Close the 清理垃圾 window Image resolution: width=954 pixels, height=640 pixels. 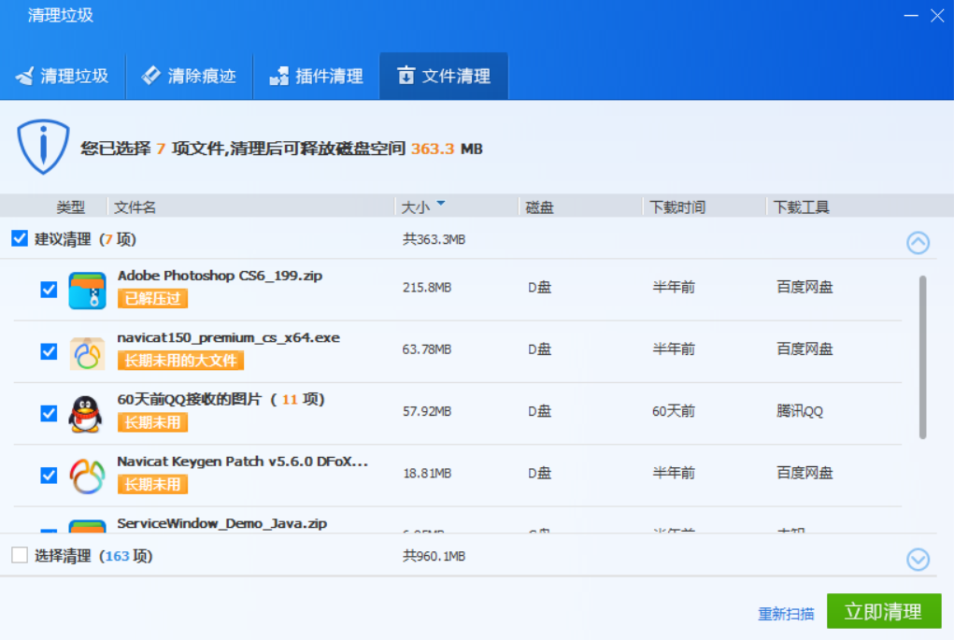pos(937,15)
